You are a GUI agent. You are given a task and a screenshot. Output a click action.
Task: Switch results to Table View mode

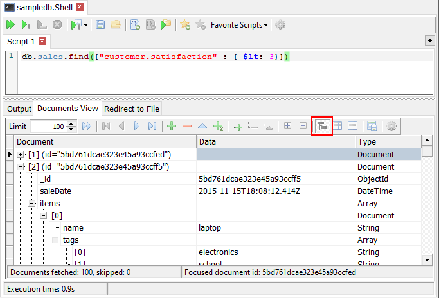337,127
